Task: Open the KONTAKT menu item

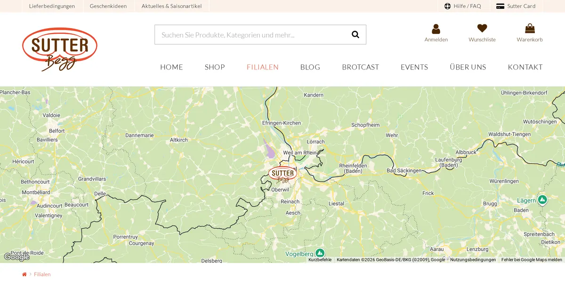Action: coord(525,67)
